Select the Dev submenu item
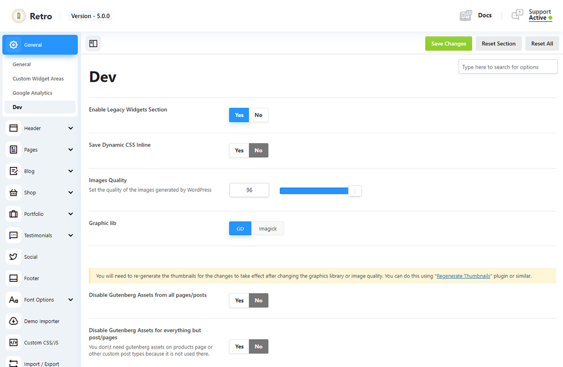This screenshot has height=367, width=563. (40, 107)
